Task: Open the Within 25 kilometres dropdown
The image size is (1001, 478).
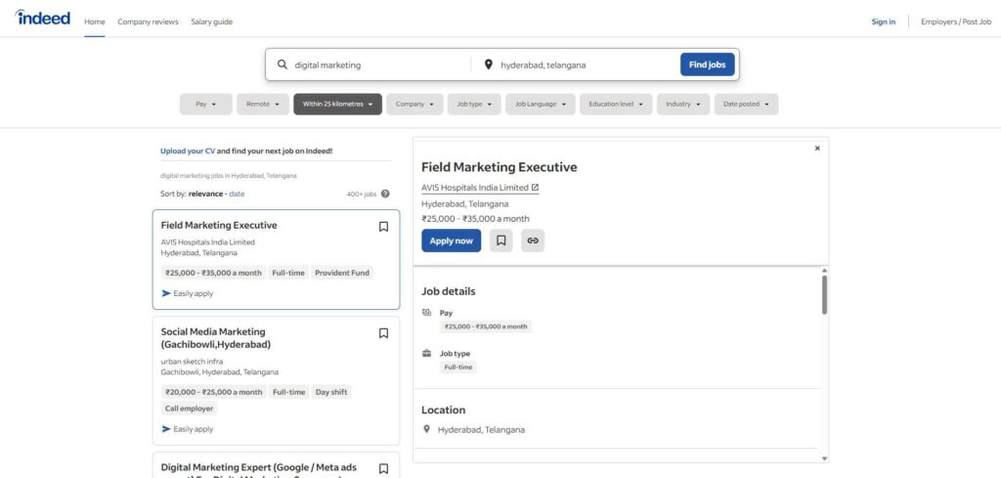Action: tap(337, 104)
